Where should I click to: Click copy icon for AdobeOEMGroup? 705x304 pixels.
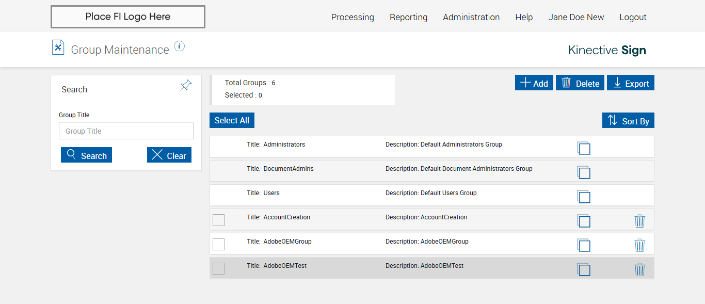[x=584, y=245]
